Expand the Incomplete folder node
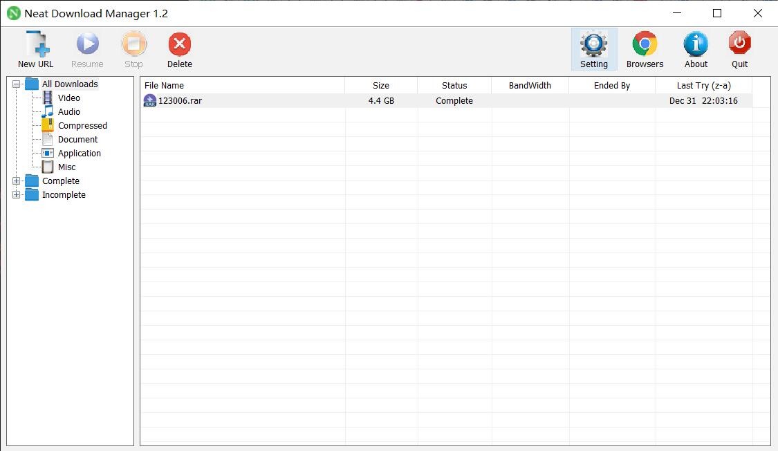 [17, 195]
